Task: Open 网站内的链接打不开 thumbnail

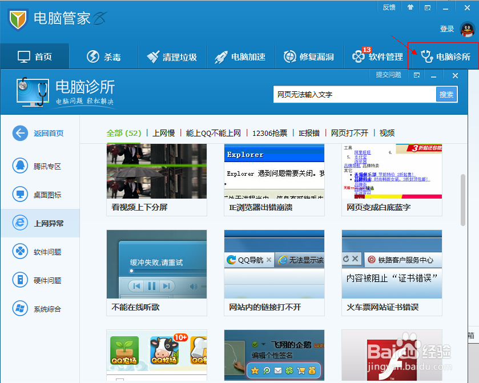Action: tap(274, 264)
